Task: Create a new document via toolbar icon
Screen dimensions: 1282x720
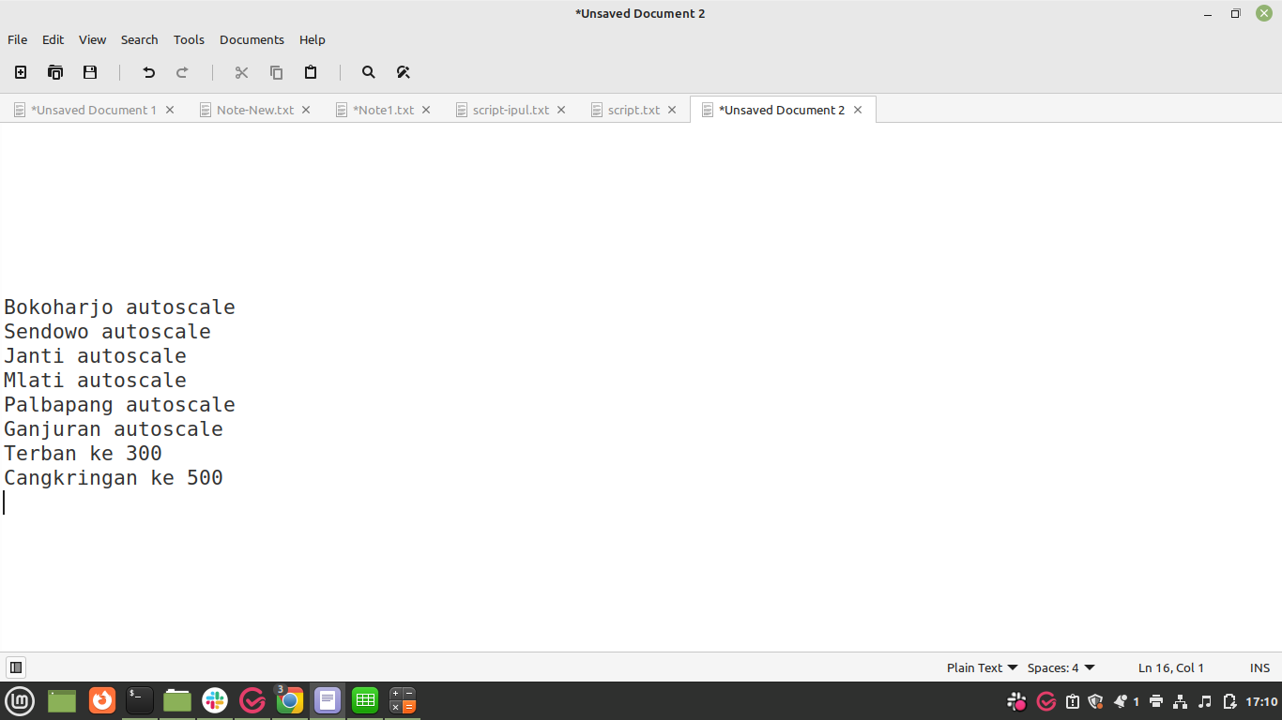Action: 21,72
